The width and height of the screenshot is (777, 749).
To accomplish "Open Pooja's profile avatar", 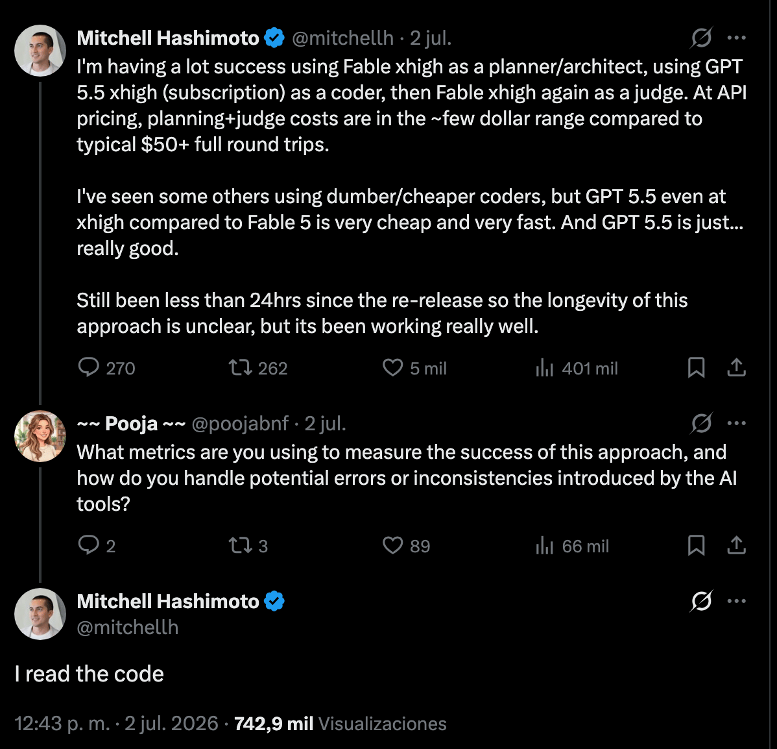I will click(x=40, y=436).
